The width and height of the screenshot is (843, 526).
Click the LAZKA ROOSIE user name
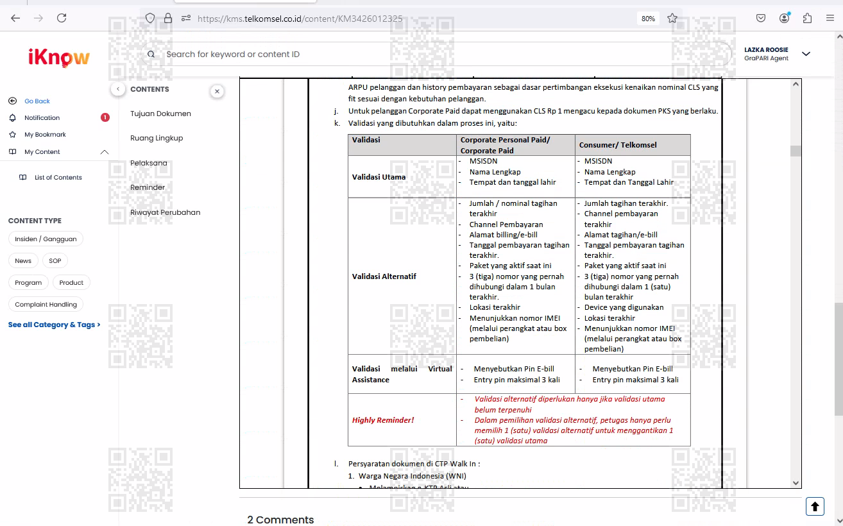pos(766,50)
